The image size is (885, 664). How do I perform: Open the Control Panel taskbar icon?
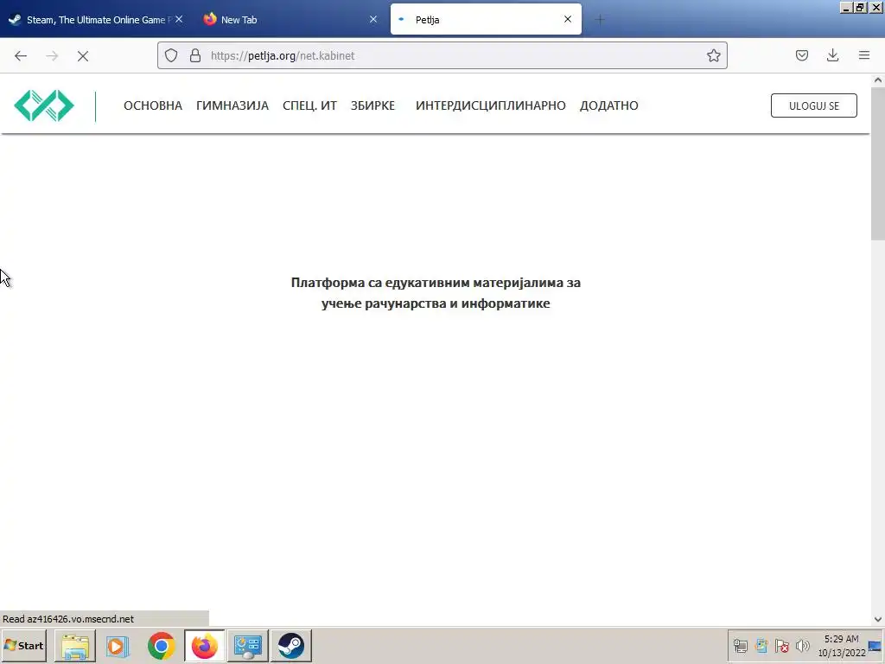(x=248, y=646)
